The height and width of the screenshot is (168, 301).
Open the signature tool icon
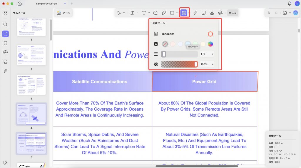click(220, 13)
